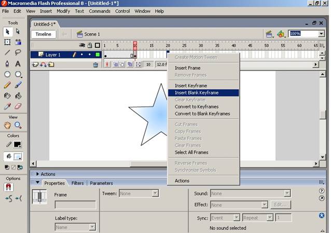This screenshot has width=331, height=233.
Task: Click the Insert Layer icon
Action: click(35, 64)
